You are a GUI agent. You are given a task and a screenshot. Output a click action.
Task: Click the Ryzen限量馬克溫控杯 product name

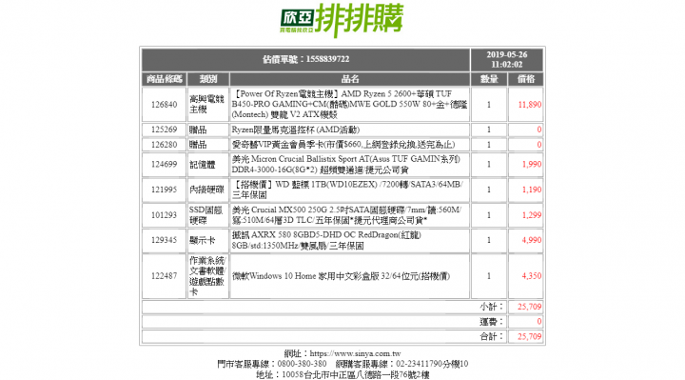coord(296,130)
